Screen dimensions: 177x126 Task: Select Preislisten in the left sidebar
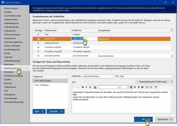(9, 72)
